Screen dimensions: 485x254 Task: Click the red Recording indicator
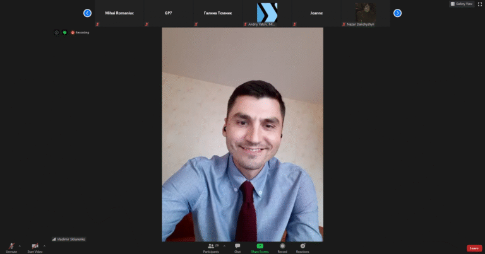pyautogui.click(x=80, y=32)
